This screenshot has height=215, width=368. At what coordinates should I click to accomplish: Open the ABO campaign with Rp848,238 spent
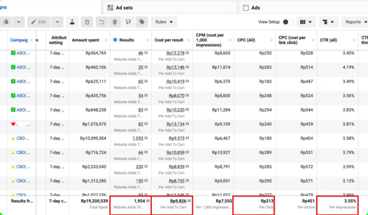click(x=23, y=110)
